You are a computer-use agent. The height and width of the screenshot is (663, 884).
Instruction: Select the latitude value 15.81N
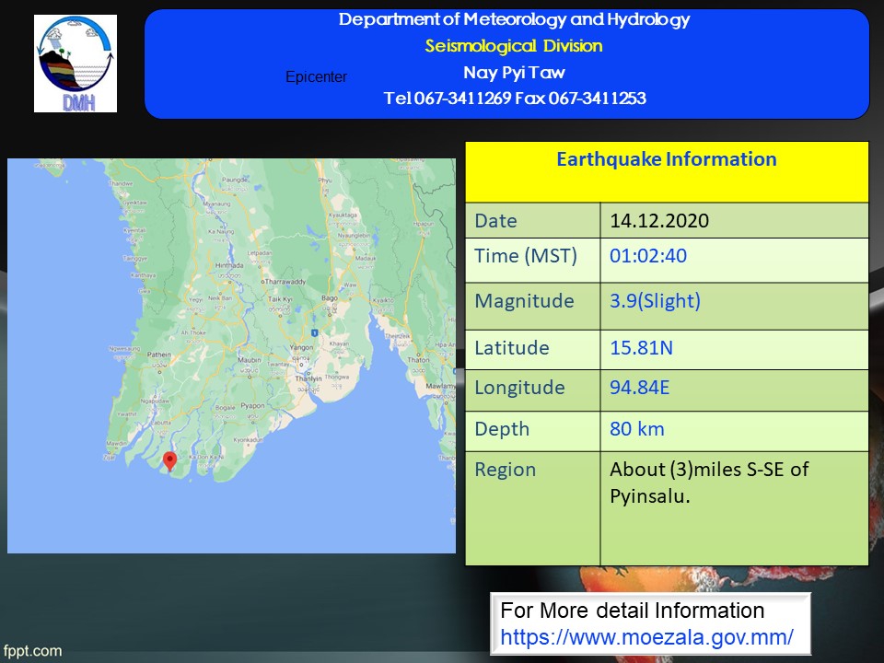(640, 348)
